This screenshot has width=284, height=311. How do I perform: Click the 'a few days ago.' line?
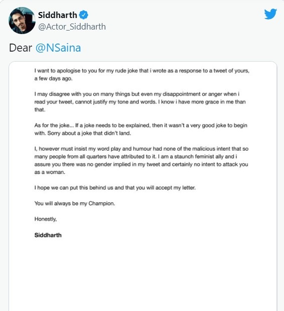pyautogui.click(x=54, y=79)
